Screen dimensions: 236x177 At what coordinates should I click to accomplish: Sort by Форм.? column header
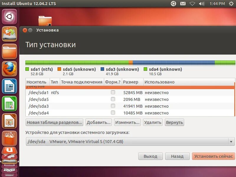click(x=113, y=82)
